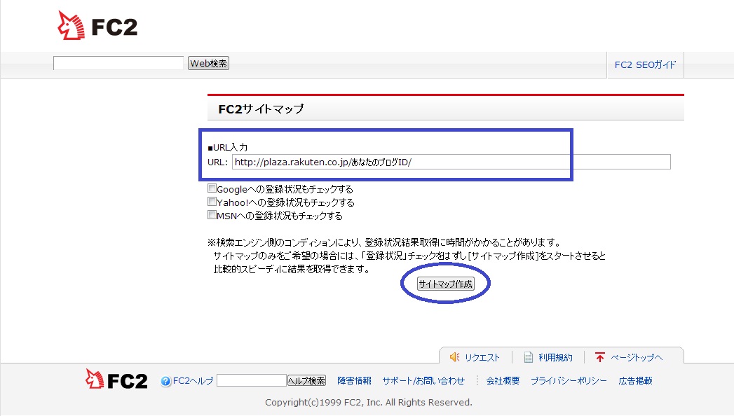Click the FC2 logo in the header
This screenshot has height=416, width=734.
coord(97,26)
